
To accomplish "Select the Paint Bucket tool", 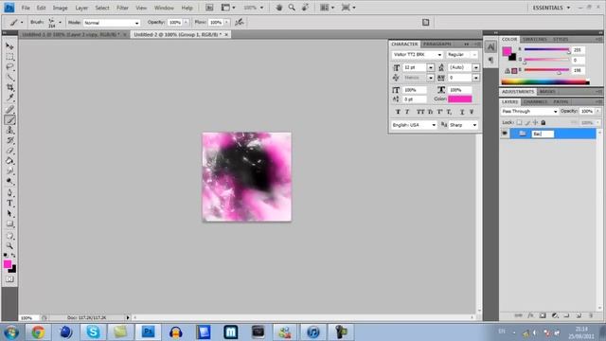I will point(9,161).
